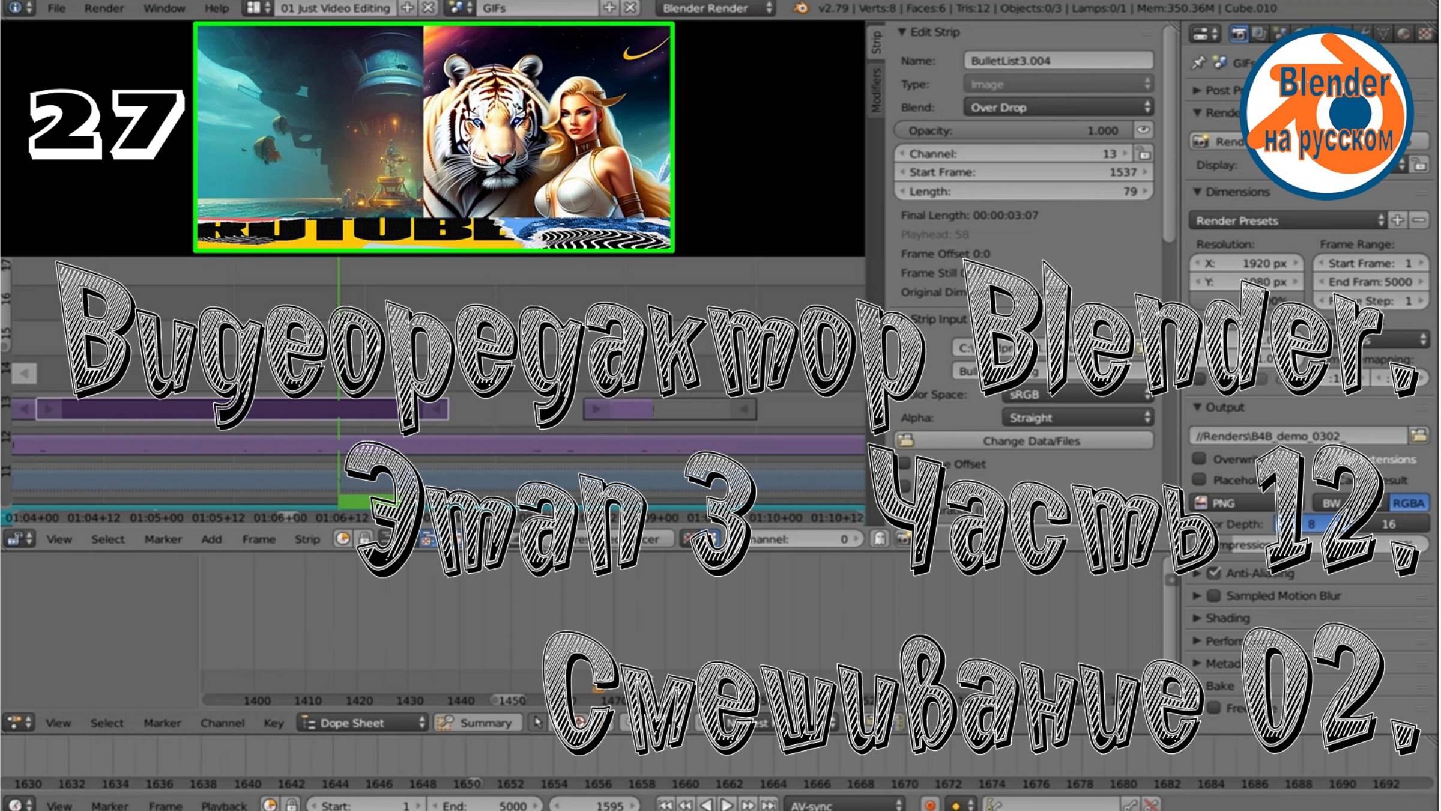
Task: Open the Render menu in top bar
Action: click(x=104, y=8)
